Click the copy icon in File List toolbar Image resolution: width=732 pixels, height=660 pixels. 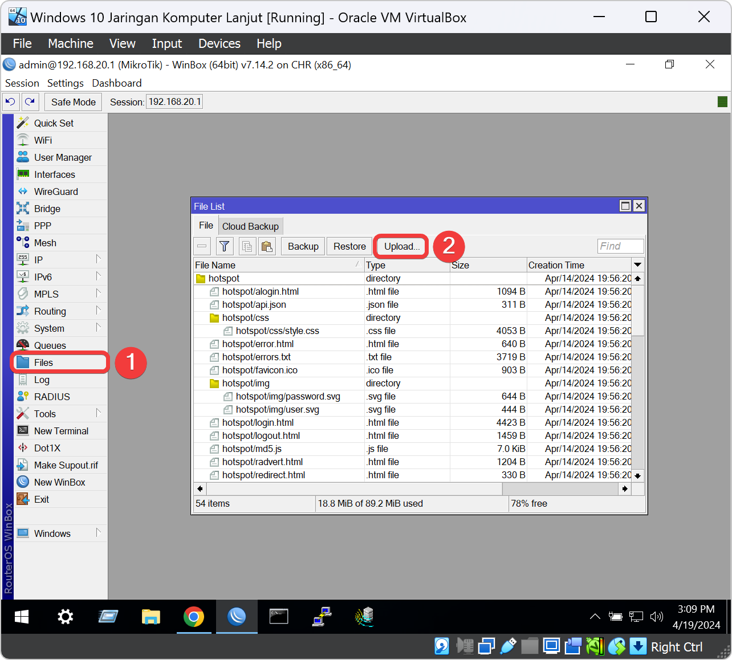pos(247,246)
